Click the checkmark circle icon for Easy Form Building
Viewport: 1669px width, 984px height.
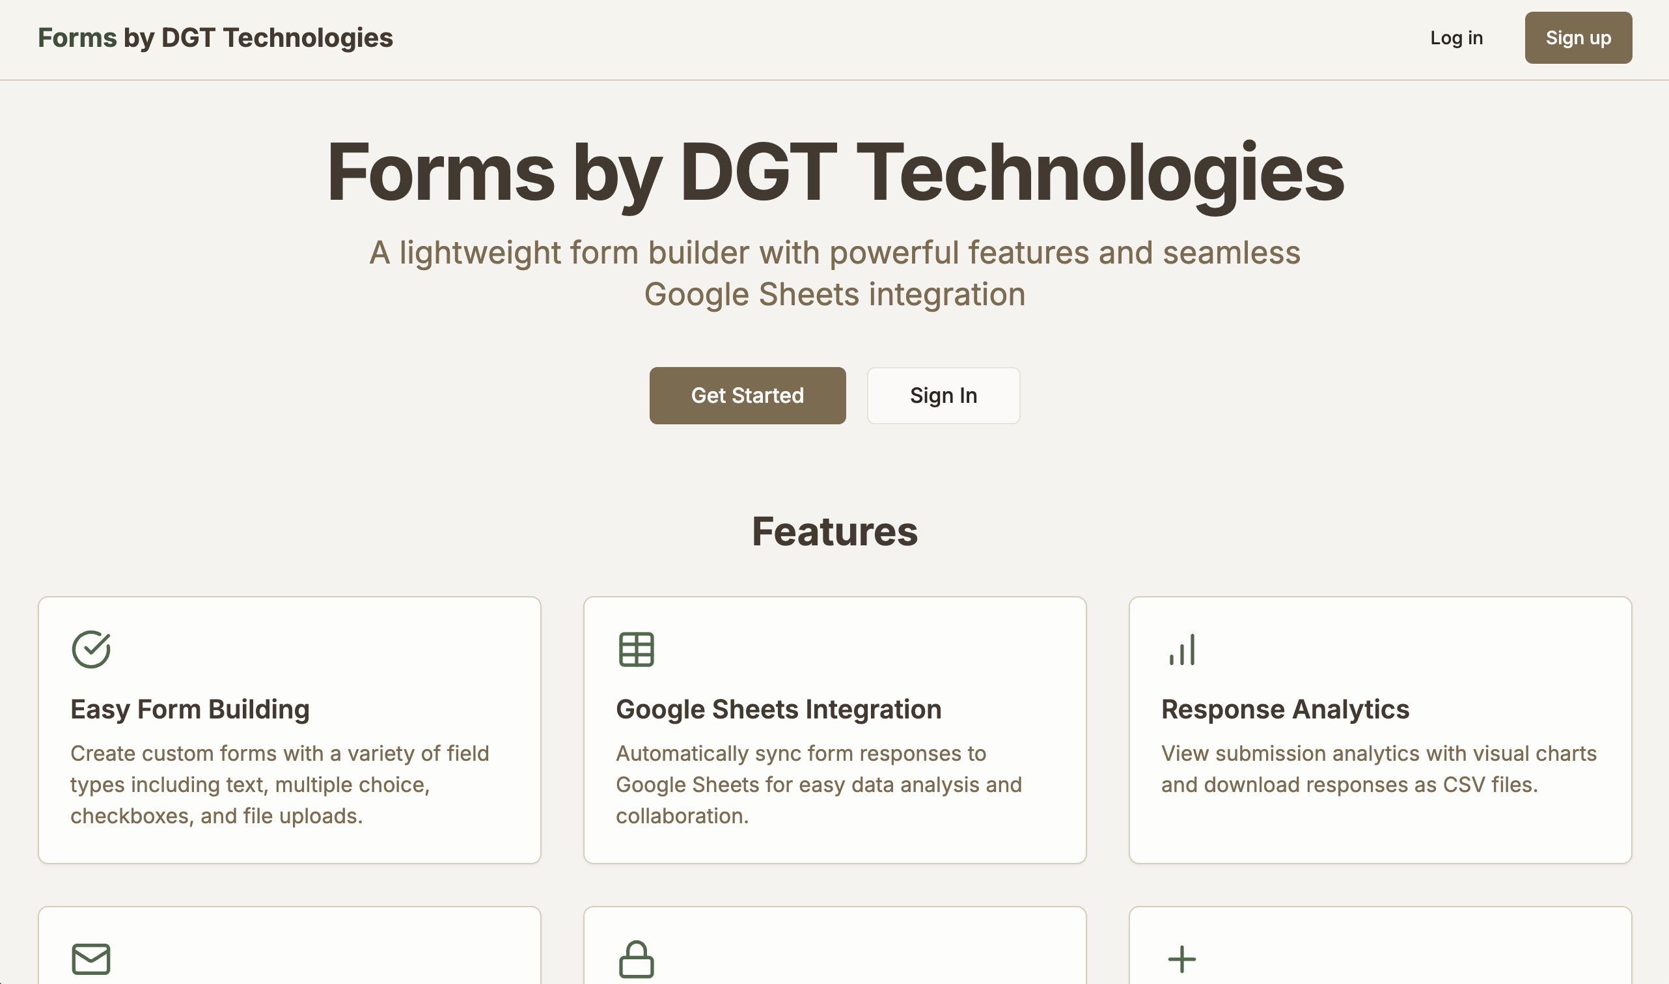[x=91, y=649]
